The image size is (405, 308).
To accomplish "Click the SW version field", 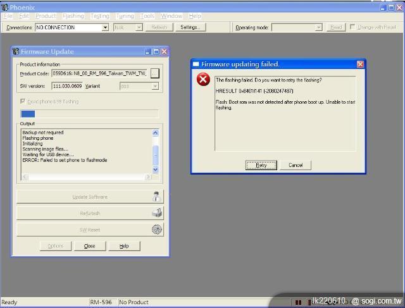I will pyautogui.click(x=67, y=86).
